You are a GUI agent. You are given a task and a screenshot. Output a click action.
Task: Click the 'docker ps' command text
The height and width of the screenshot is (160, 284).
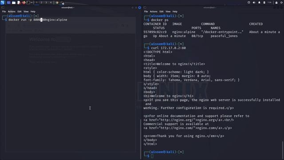point(160,20)
